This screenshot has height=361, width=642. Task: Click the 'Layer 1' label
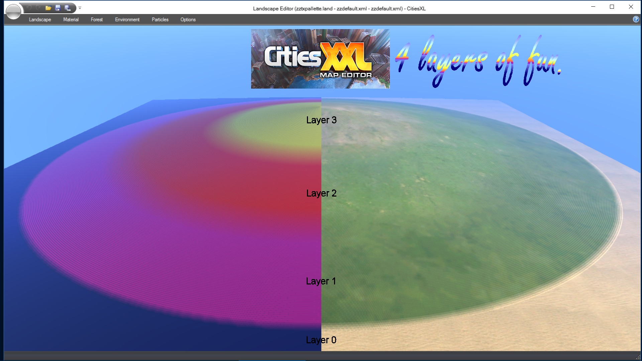click(x=321, y=281)
